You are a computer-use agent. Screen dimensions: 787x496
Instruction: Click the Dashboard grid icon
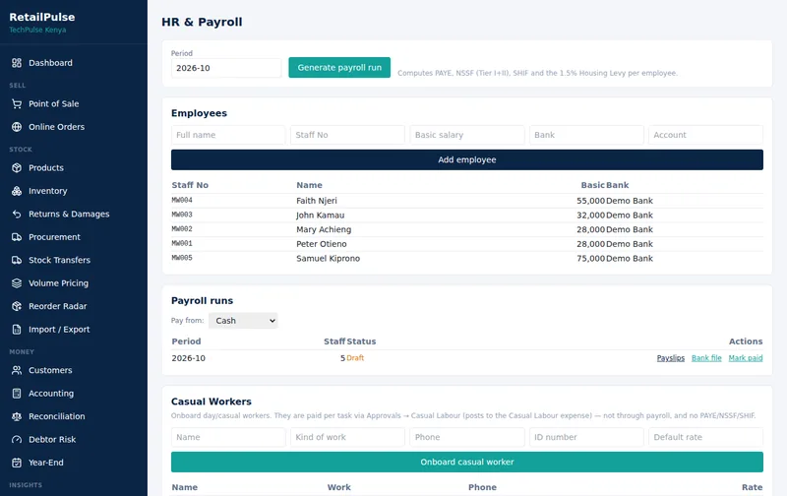[x=17, y=63]
